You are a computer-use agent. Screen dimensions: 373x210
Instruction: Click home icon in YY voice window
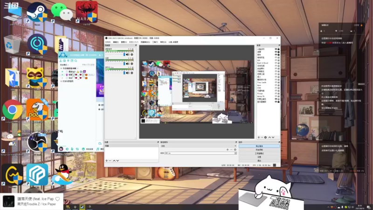pos(63,55)
